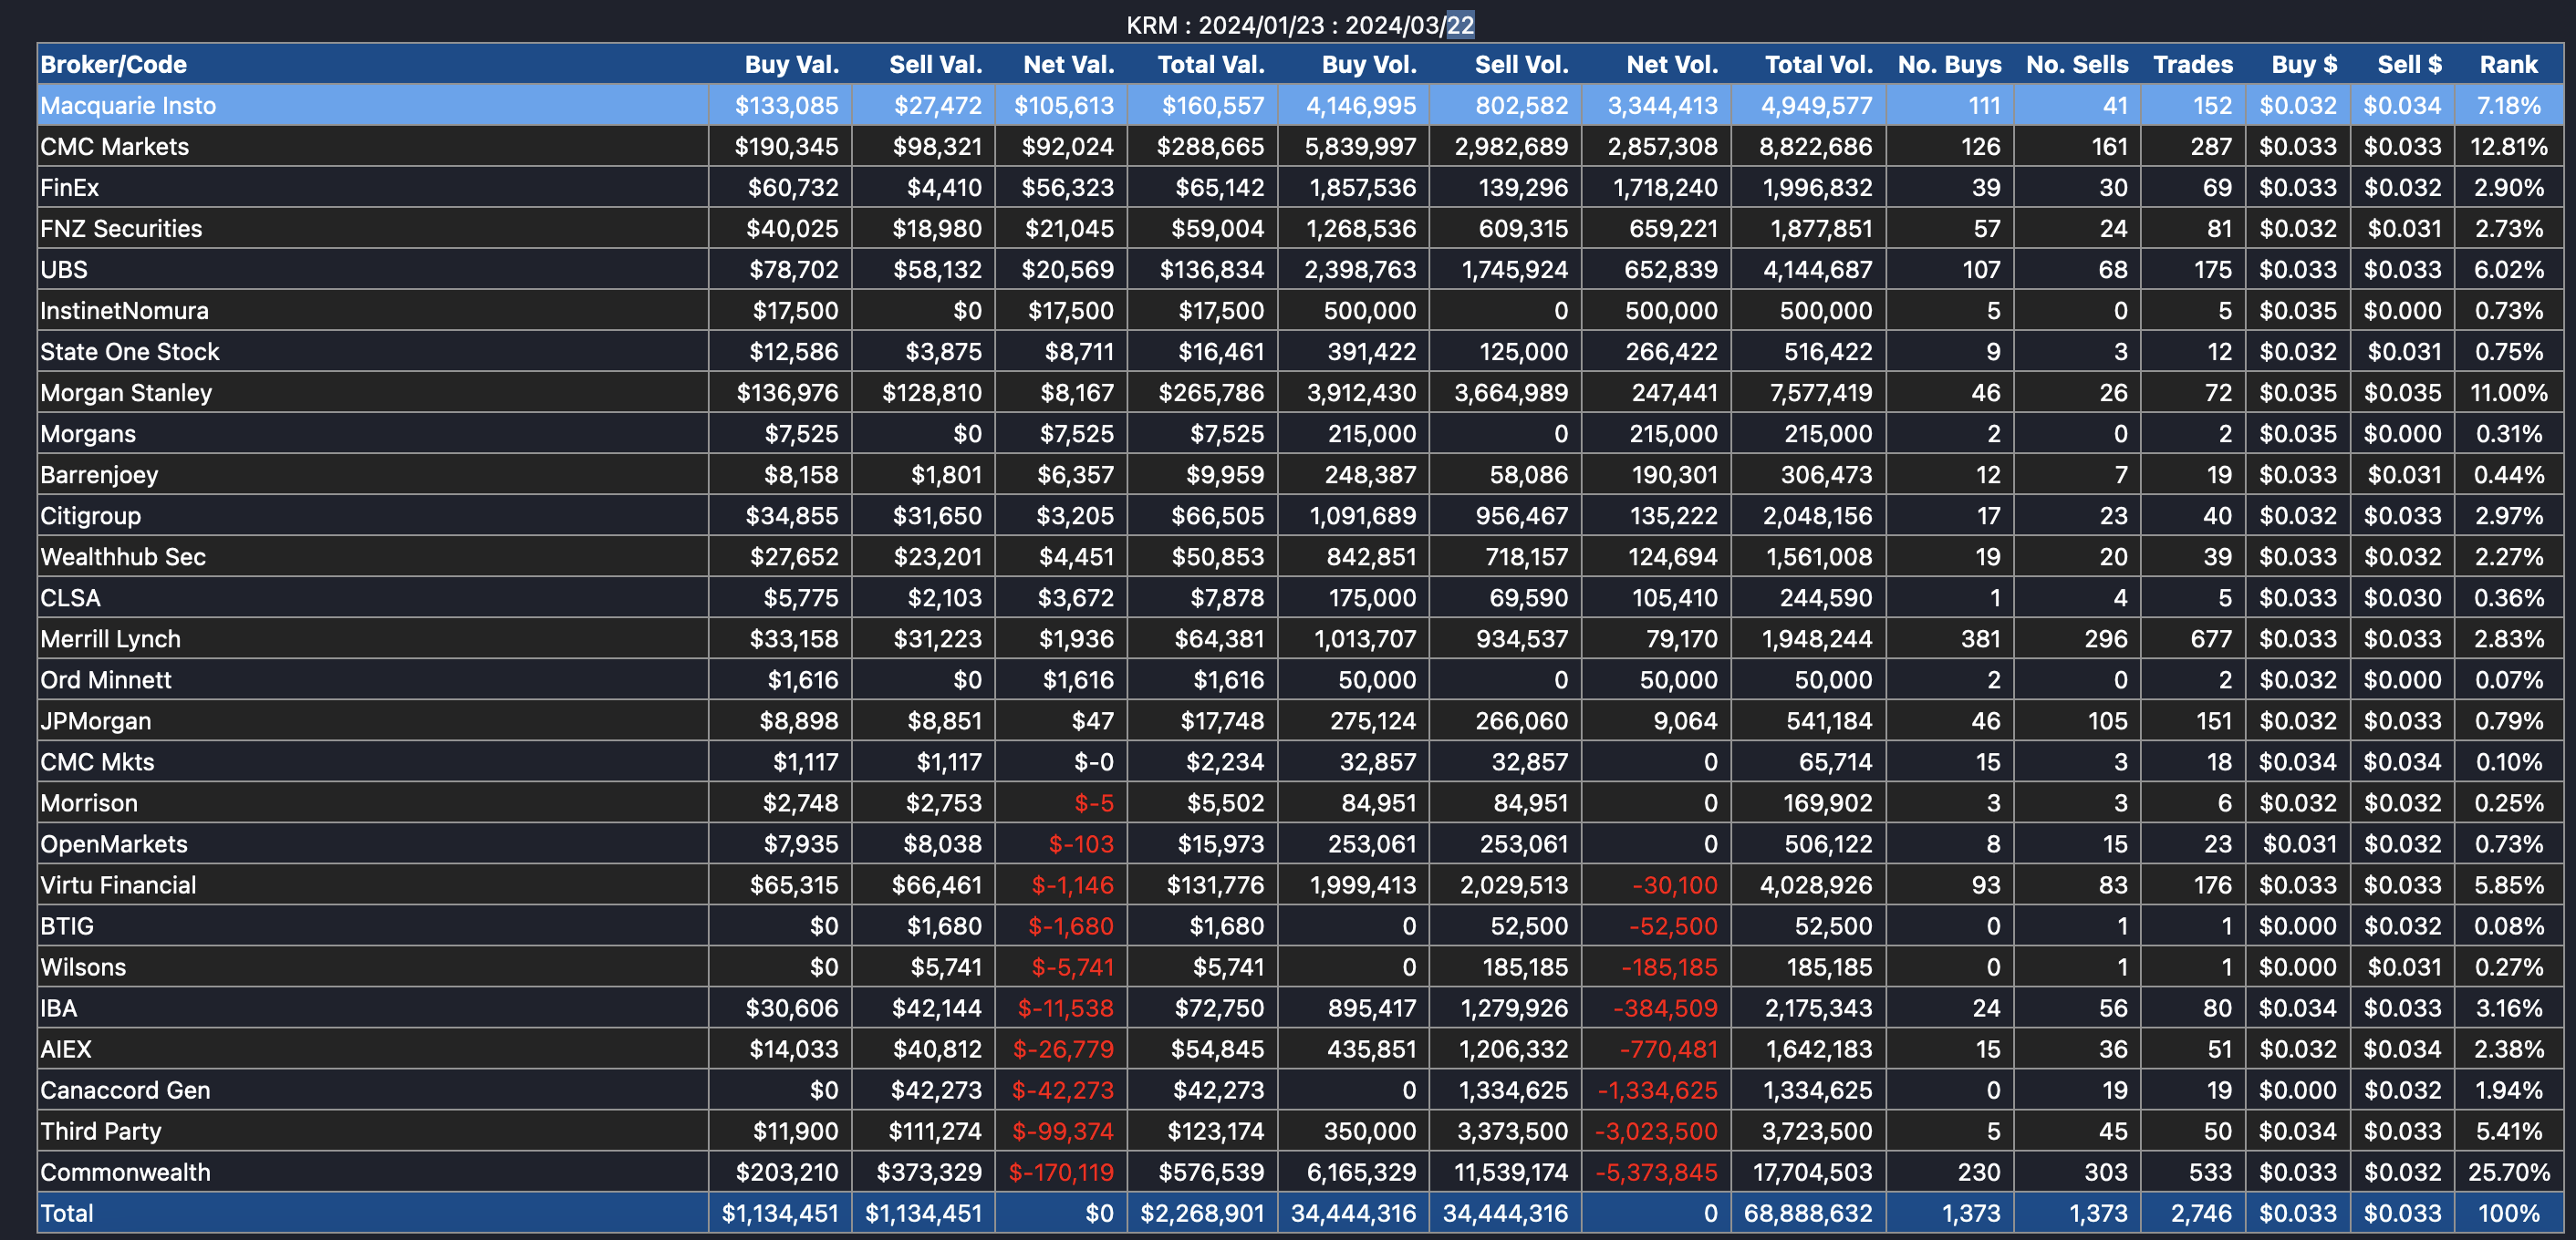Click Ord Minnett broker name
Screen dimensions: 2576x1240
(106, 679)
